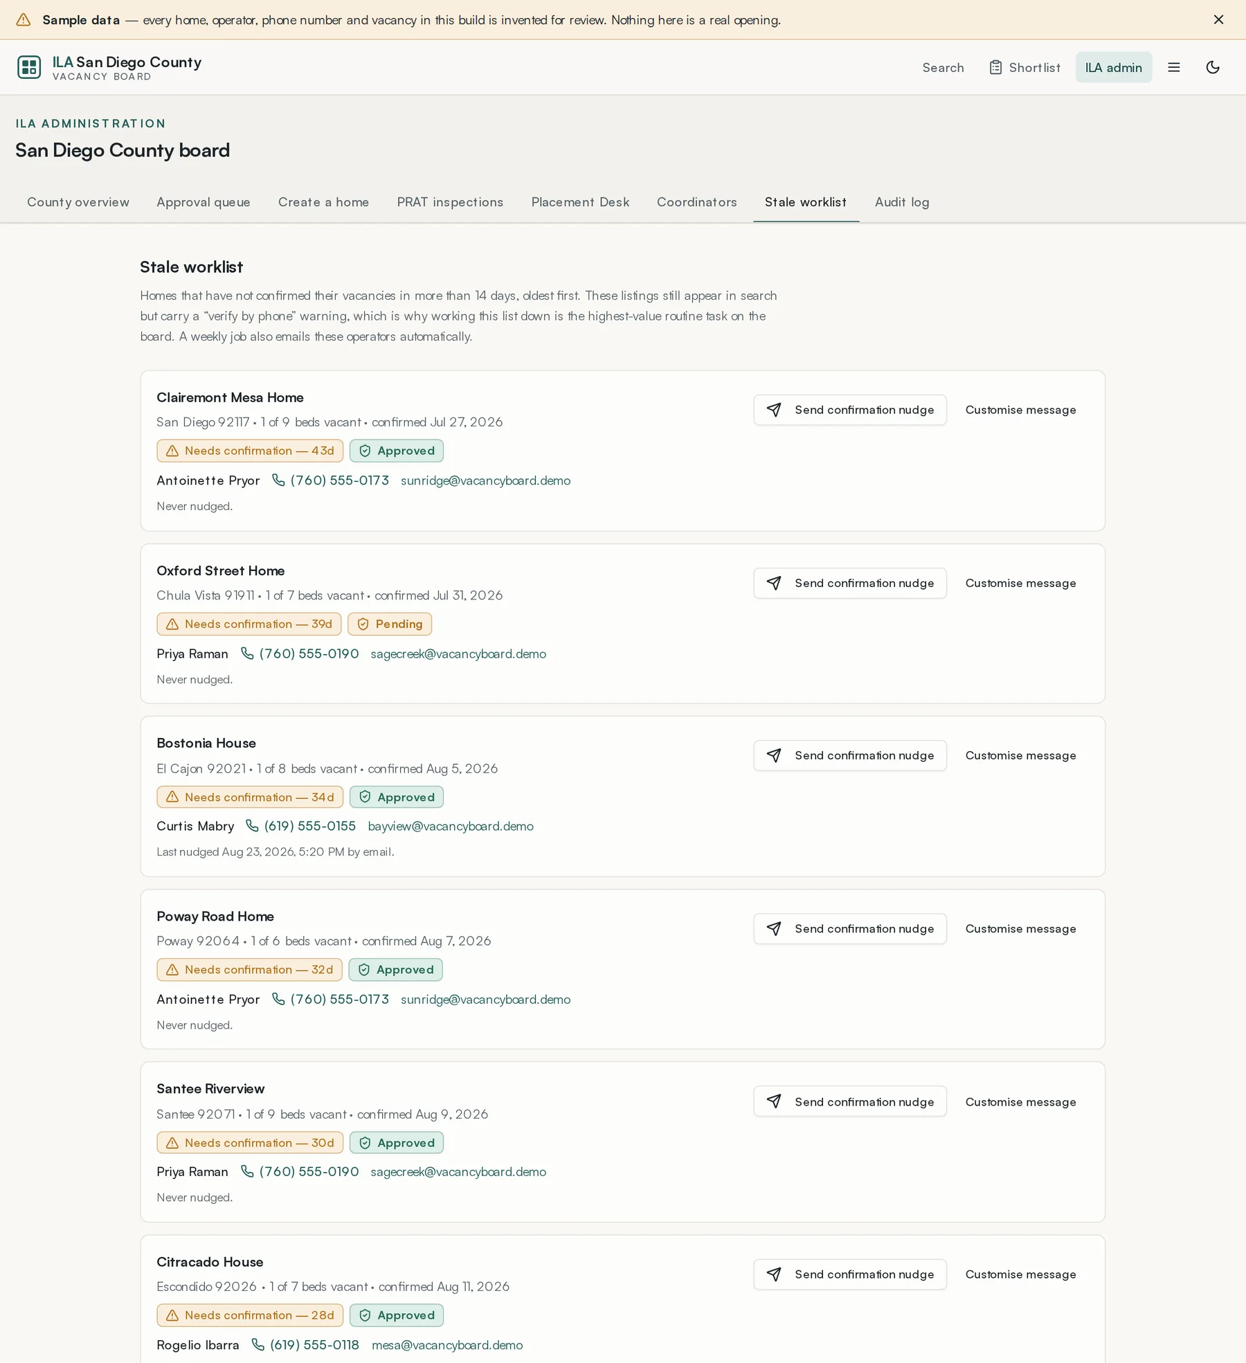Send confirmation nudge for Poway Road Home
The image size is (1246, 1363).
(850, 928)
